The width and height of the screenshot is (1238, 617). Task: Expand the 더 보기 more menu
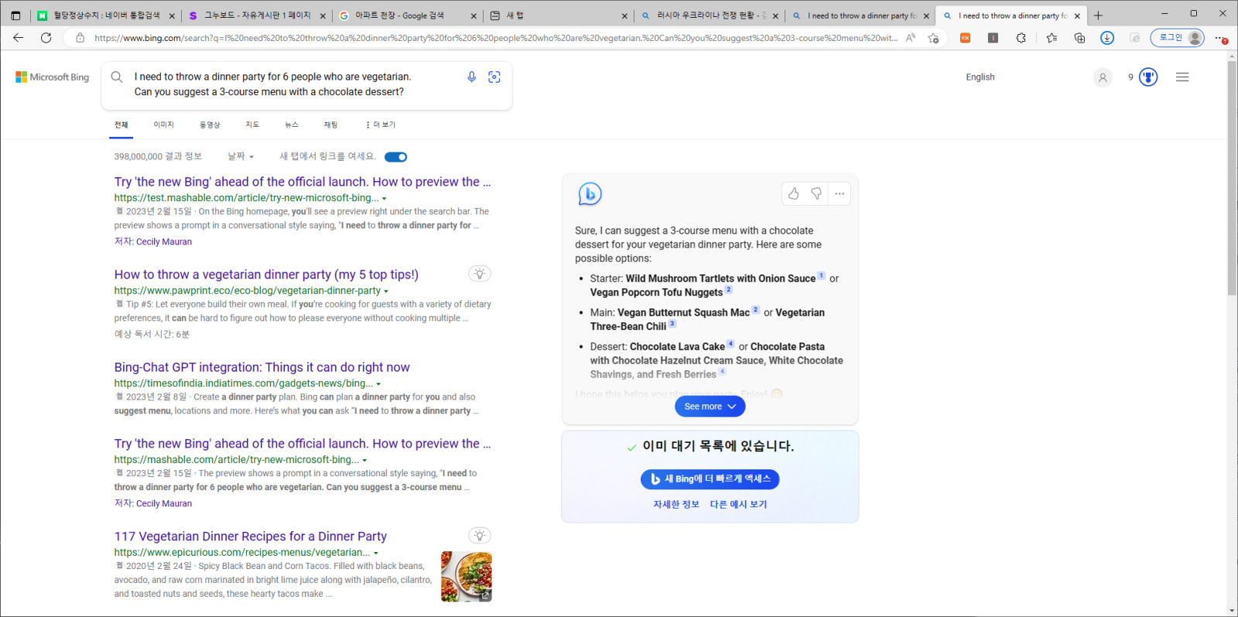[x=381, y=124]
